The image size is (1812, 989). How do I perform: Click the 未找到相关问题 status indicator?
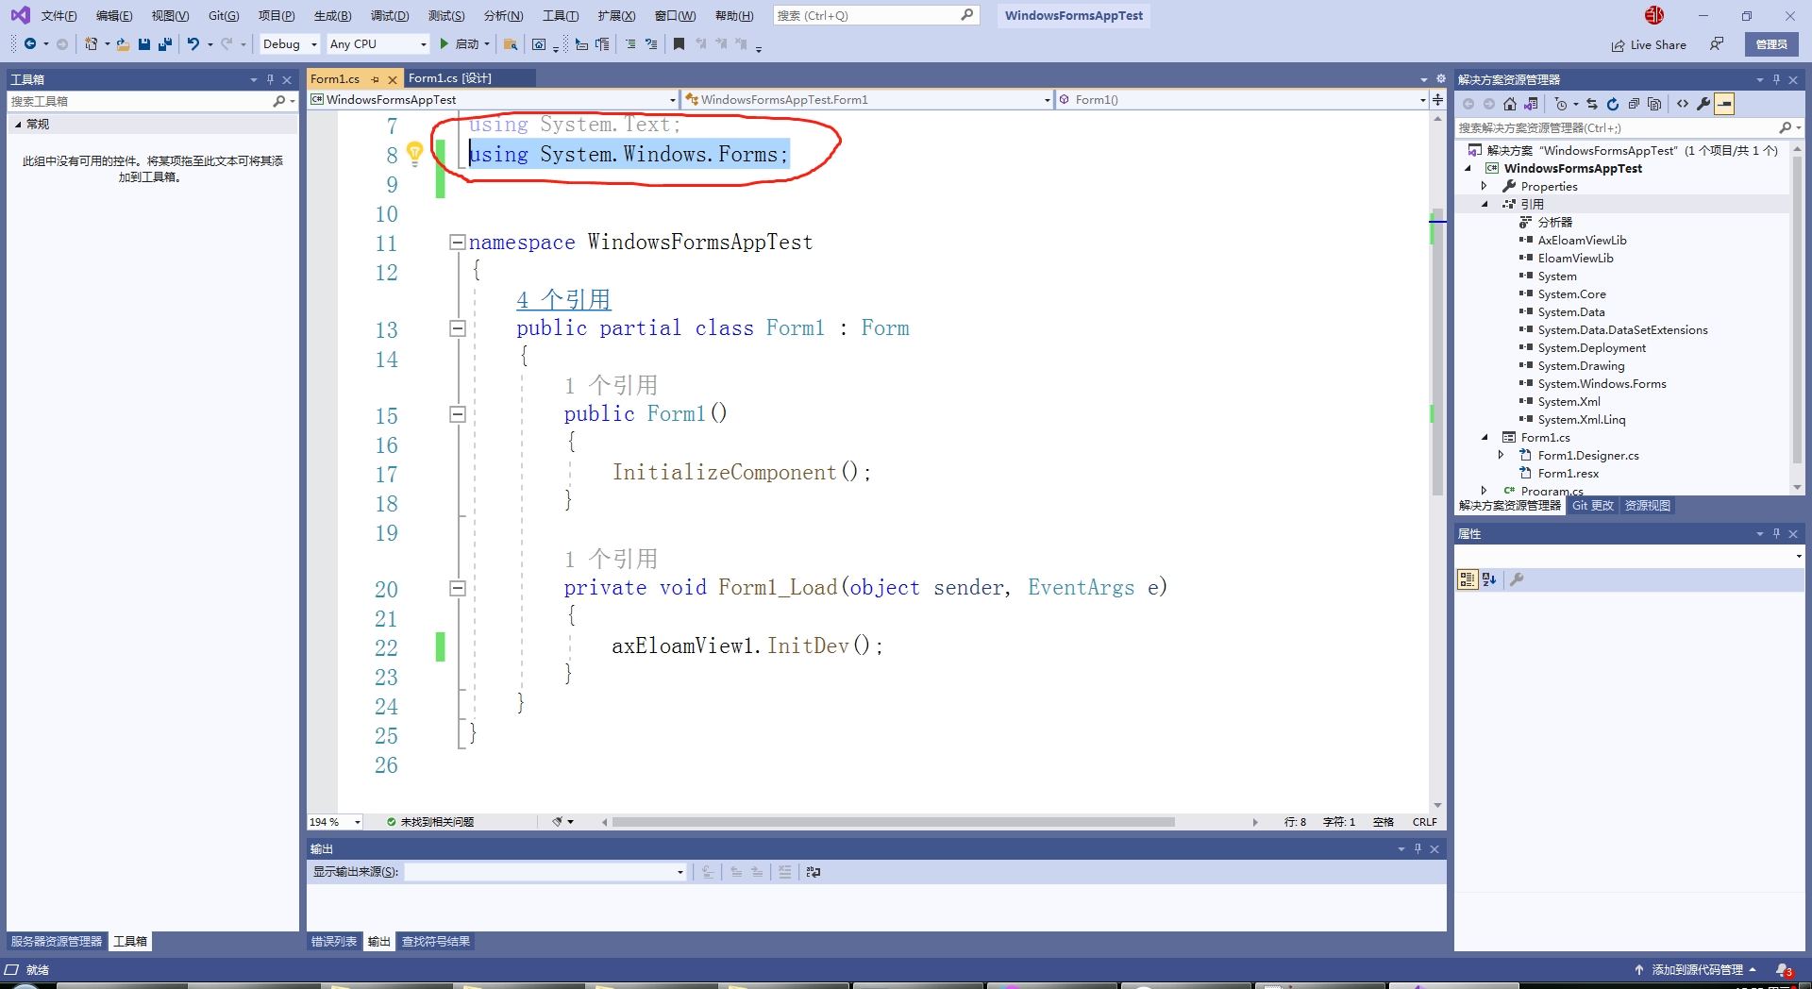(430, 822)
